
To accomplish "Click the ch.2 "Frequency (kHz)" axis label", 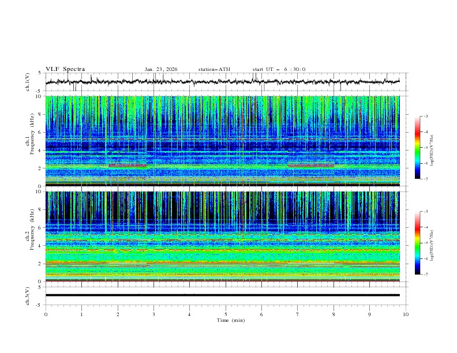I will [x=32, y=230].
